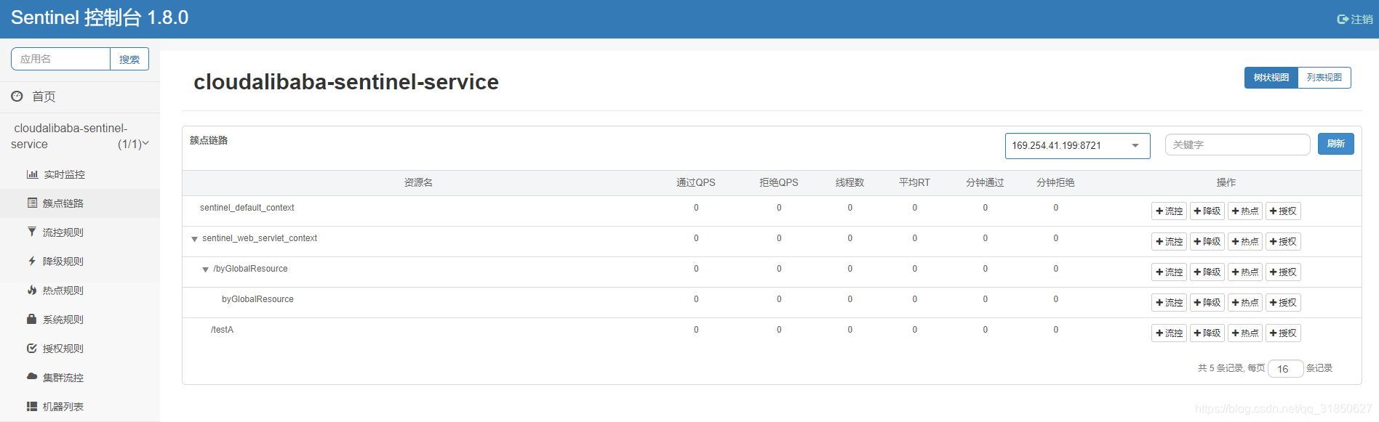Switch to 列表视图 list view

tap(1324, 78)
